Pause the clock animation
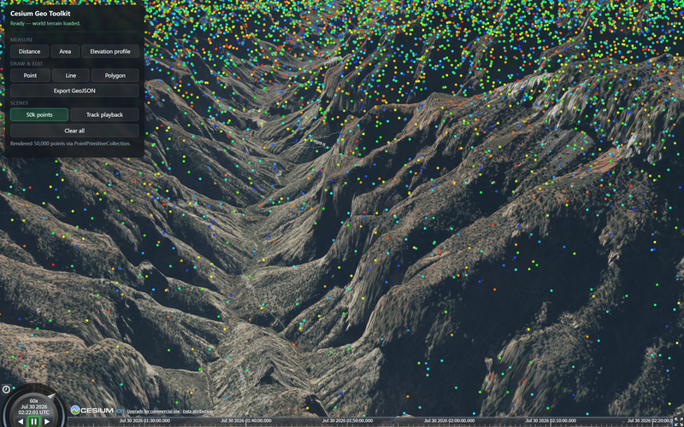Screen dimensions: 684x427 point(33,422)
